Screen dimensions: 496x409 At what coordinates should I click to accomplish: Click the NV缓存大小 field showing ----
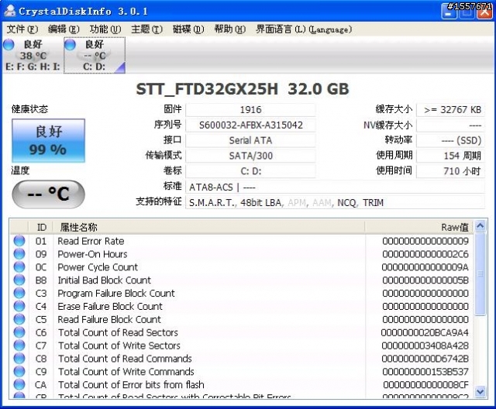pos(450,125)
